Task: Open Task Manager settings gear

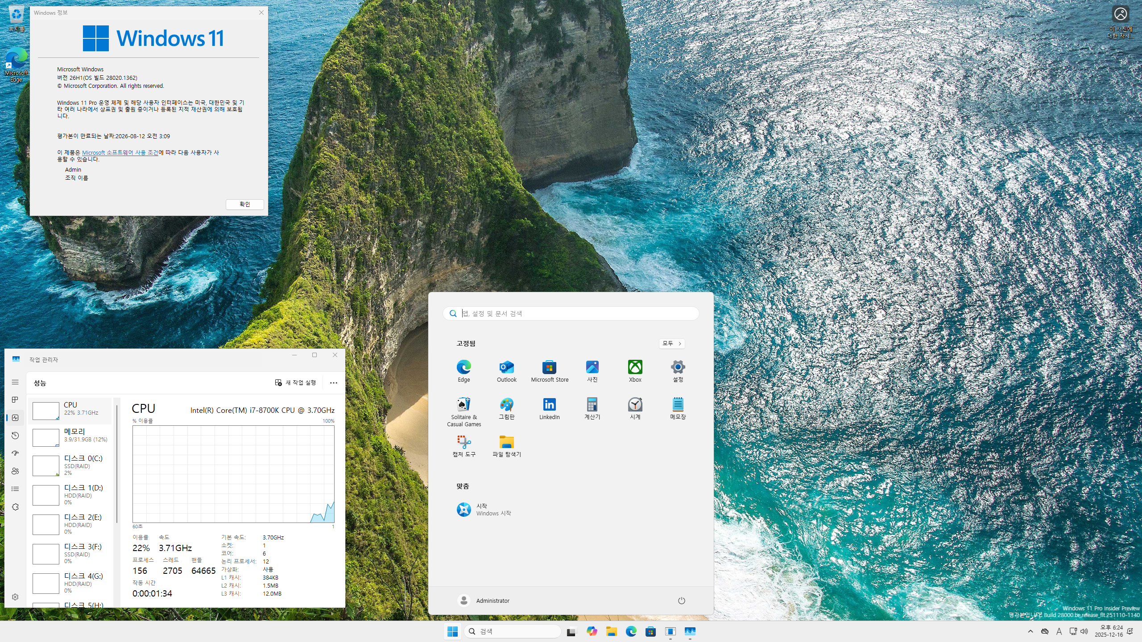Action: point(15,597)
